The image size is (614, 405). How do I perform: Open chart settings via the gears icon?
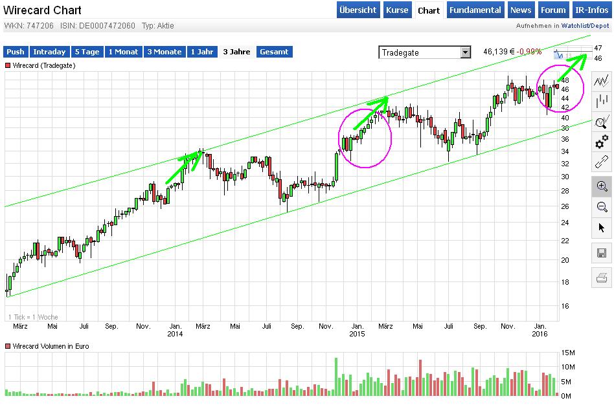pyautogui.click(x=602, y=143)
